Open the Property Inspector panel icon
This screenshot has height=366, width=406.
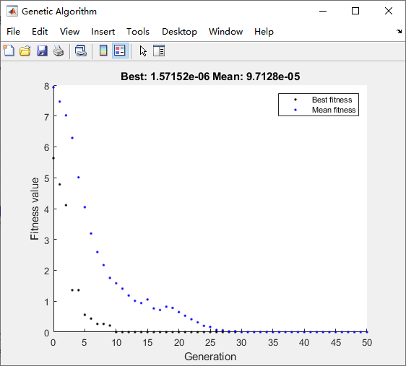159,51
